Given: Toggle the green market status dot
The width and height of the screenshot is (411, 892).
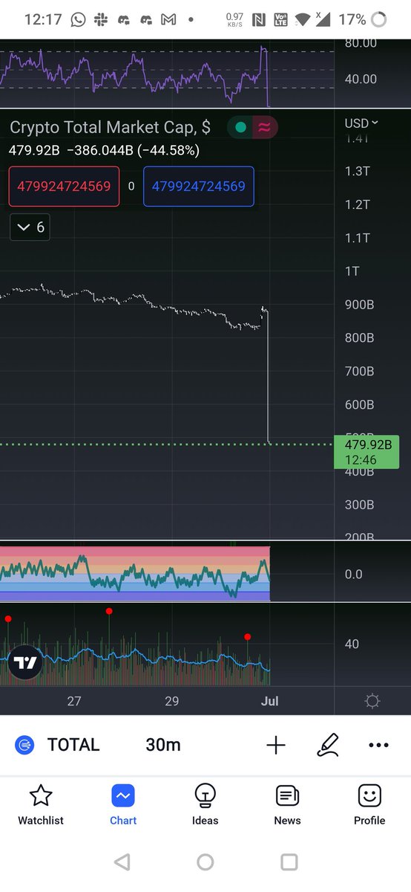Looking at the screenshot, I should coord(240,127).
